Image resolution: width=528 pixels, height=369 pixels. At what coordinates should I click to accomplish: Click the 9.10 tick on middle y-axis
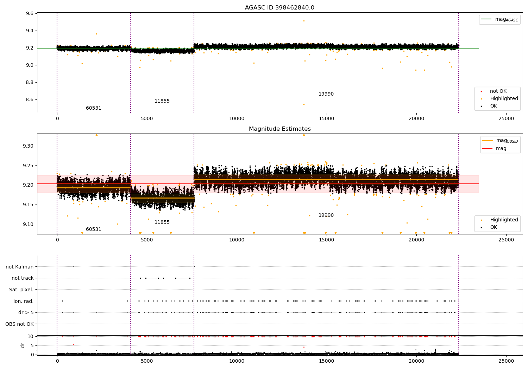28,224
